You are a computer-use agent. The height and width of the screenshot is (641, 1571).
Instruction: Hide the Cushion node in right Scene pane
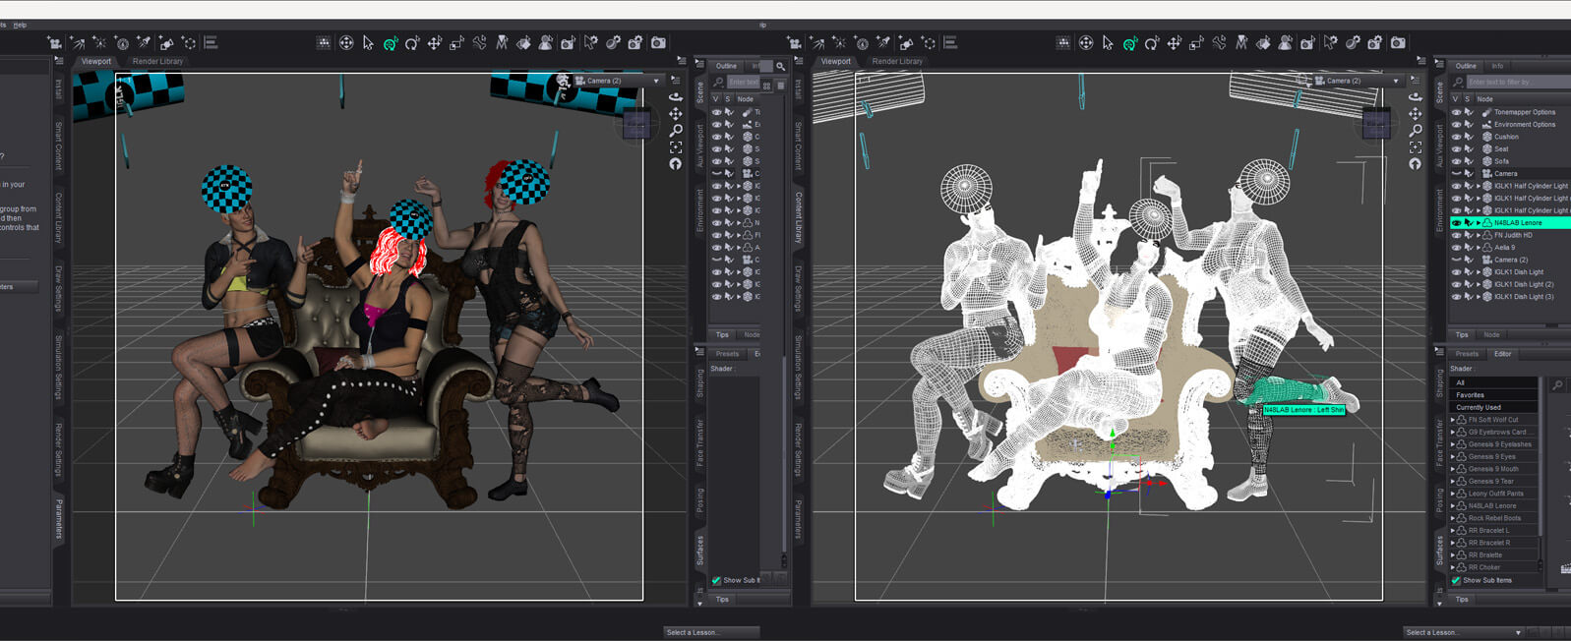[1456, 137]
